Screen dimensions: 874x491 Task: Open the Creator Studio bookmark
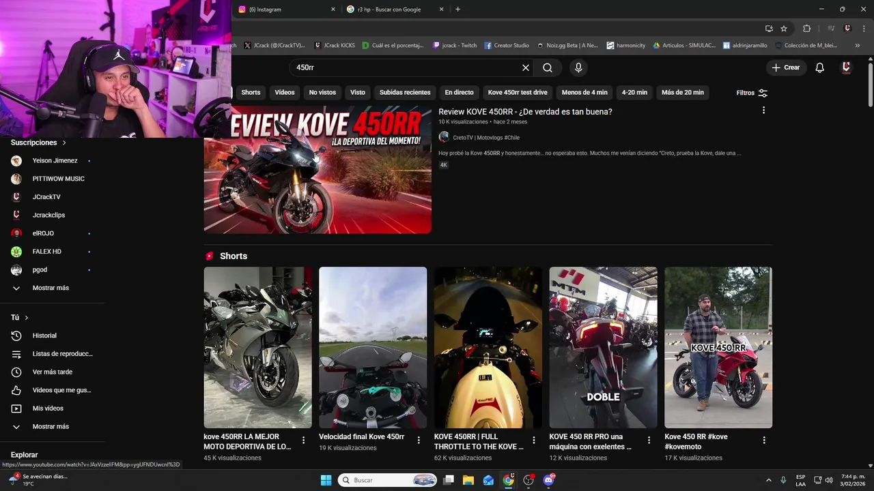pyautogui.click(x=507, y=46)
